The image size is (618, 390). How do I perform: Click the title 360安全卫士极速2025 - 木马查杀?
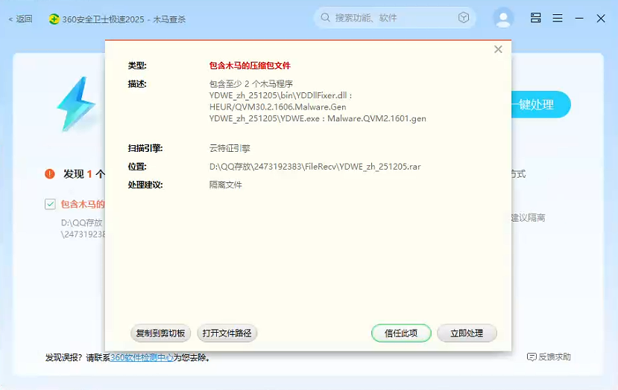coord(124,19)
